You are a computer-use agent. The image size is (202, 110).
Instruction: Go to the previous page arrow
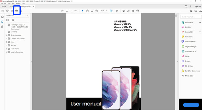pos(62,11)
